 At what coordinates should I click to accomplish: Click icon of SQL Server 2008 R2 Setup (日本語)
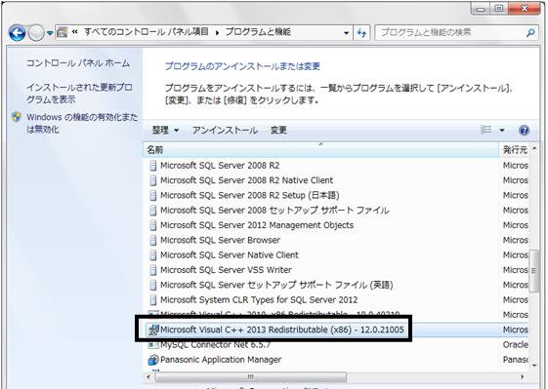click(153, 195)
